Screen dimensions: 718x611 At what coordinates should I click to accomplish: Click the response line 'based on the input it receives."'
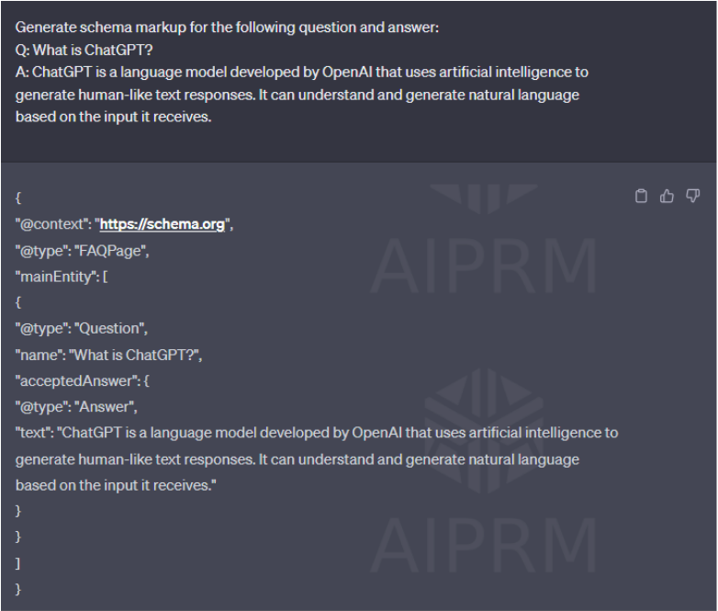(116, 485)
